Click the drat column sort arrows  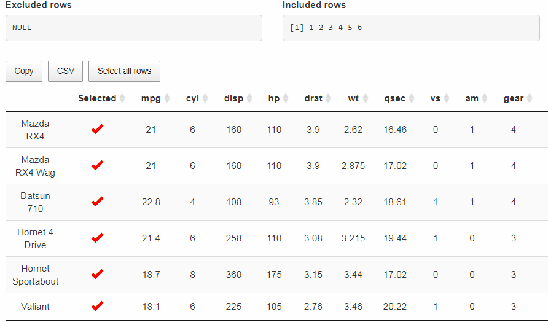click(x=329, y=98)
